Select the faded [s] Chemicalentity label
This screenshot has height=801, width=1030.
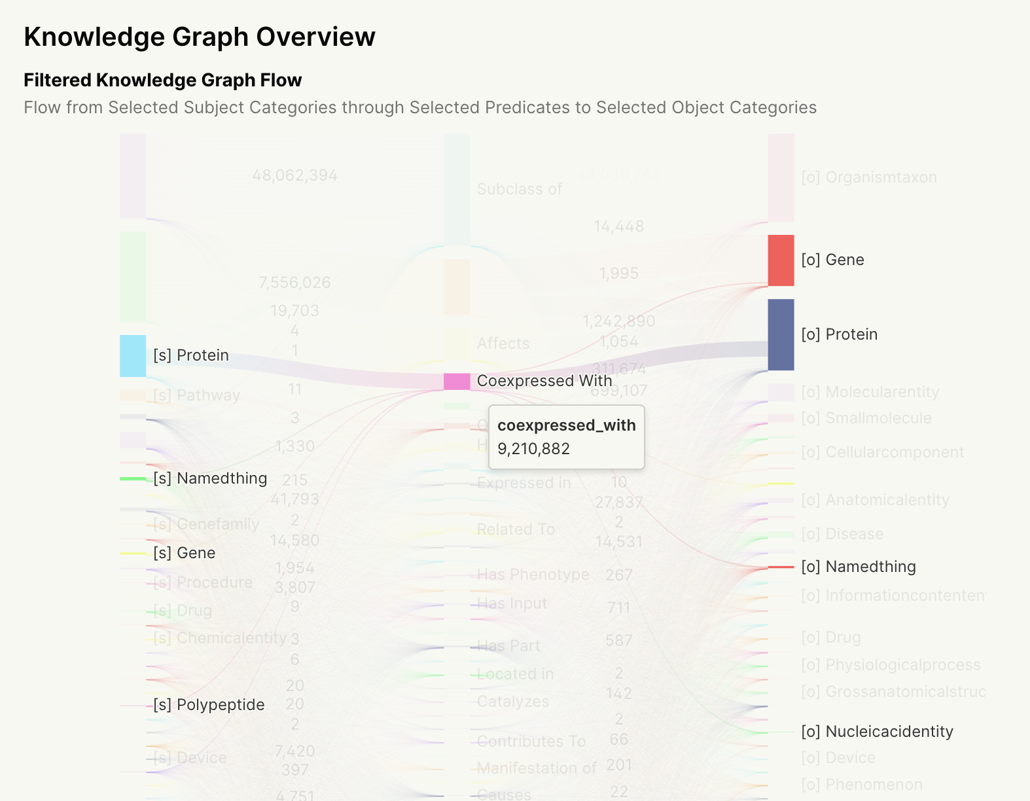pos(220,638)
